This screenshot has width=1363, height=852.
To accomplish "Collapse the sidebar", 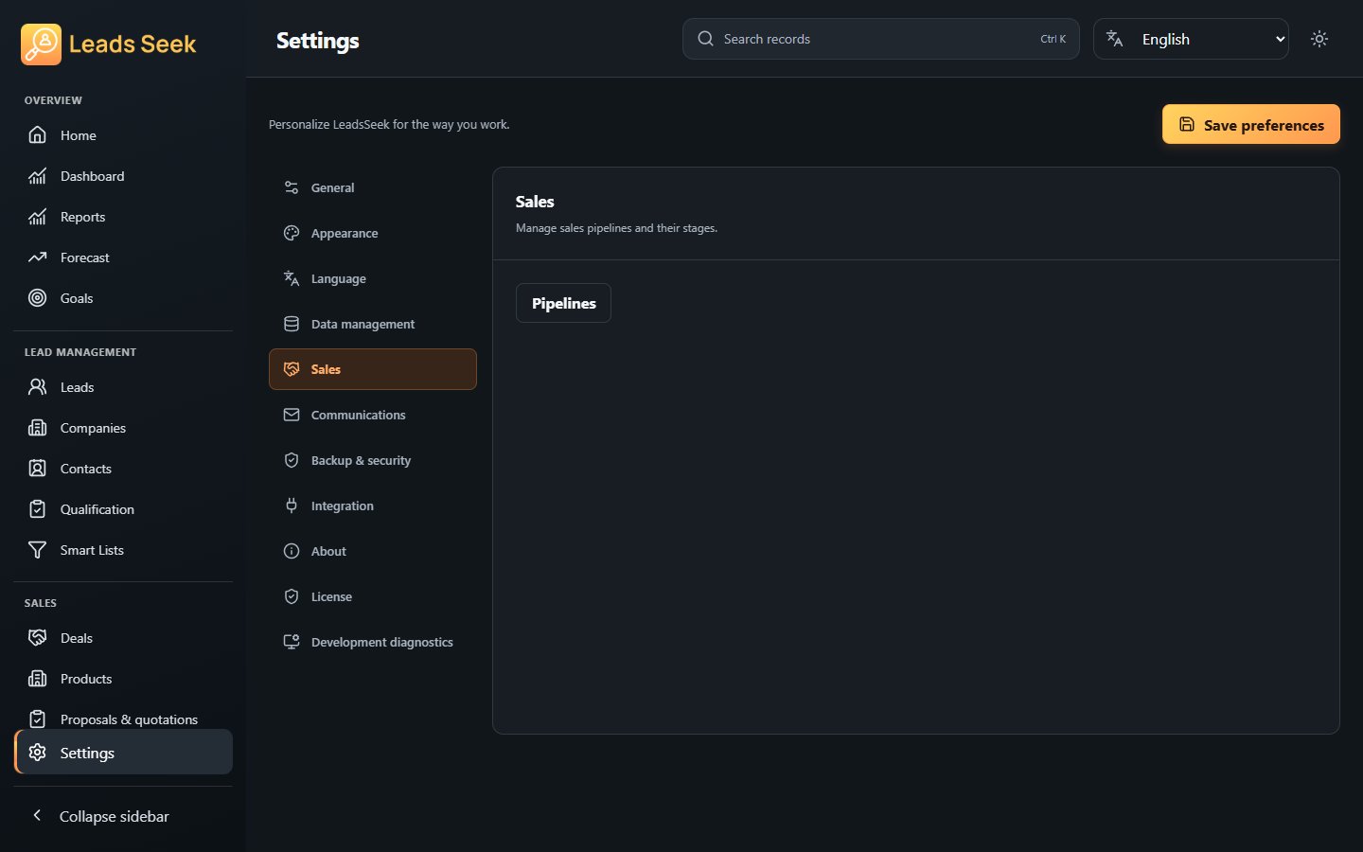I will click(x=123, y=816).
